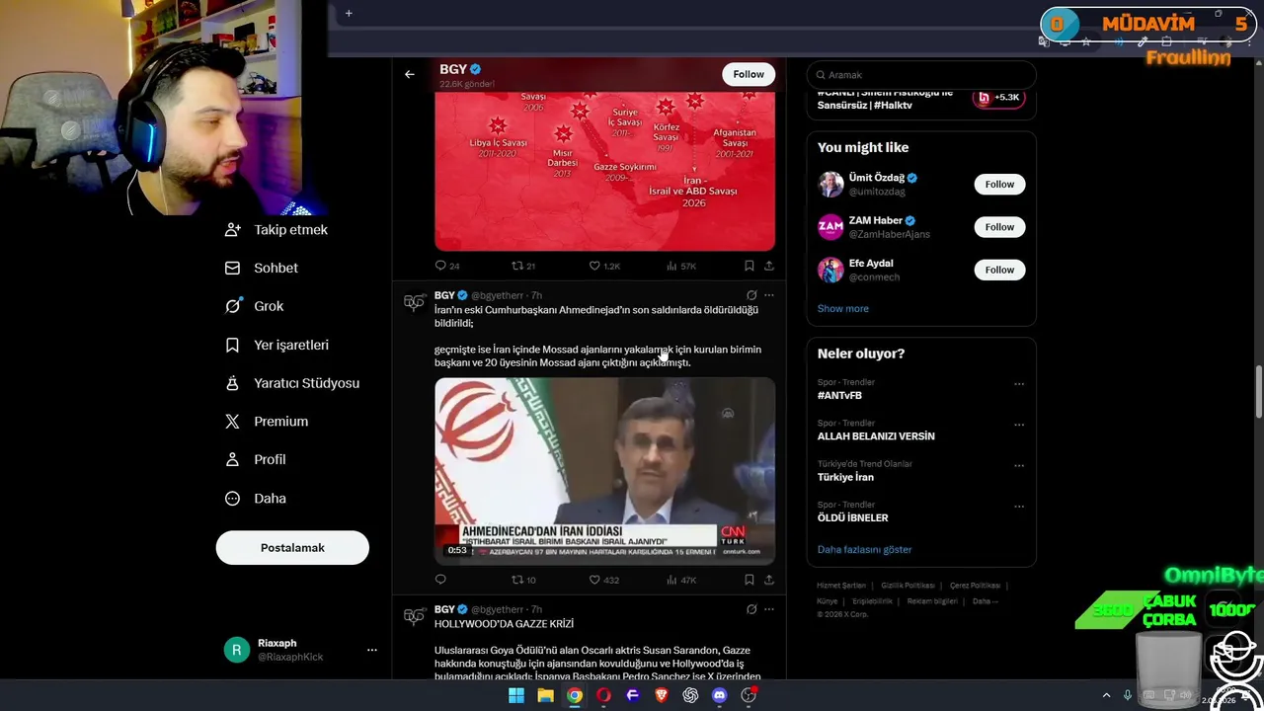Open Takip etmek in sidebar
1264x711 pixels.
[x=276, y=230]
